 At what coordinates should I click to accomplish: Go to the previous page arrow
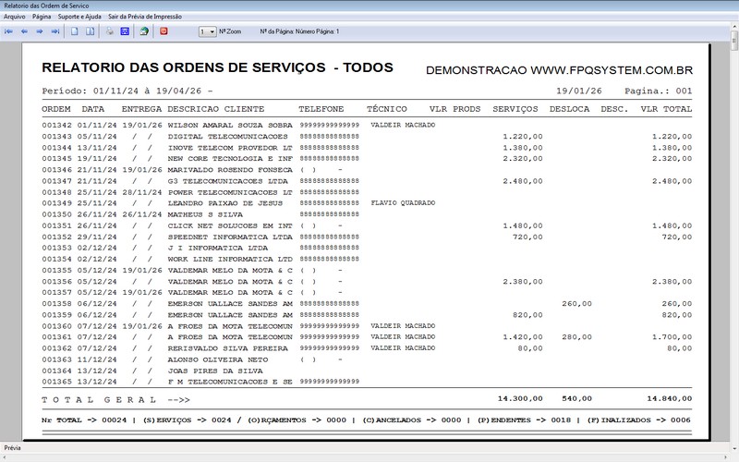click(24, 31)
